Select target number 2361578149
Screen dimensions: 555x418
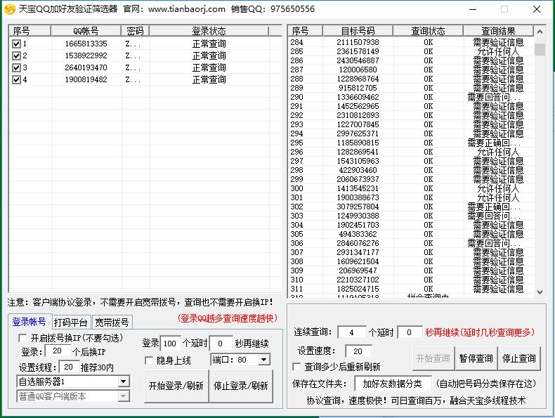click(x=358, y=52)
